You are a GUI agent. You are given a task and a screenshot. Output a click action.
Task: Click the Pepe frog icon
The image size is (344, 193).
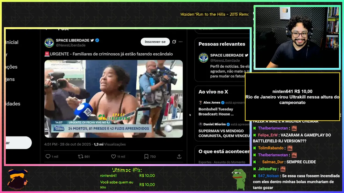click(x=239, y=179)
